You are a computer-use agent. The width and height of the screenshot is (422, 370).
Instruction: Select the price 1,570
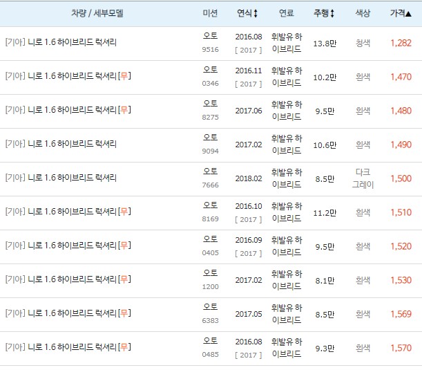click(401, 348)
